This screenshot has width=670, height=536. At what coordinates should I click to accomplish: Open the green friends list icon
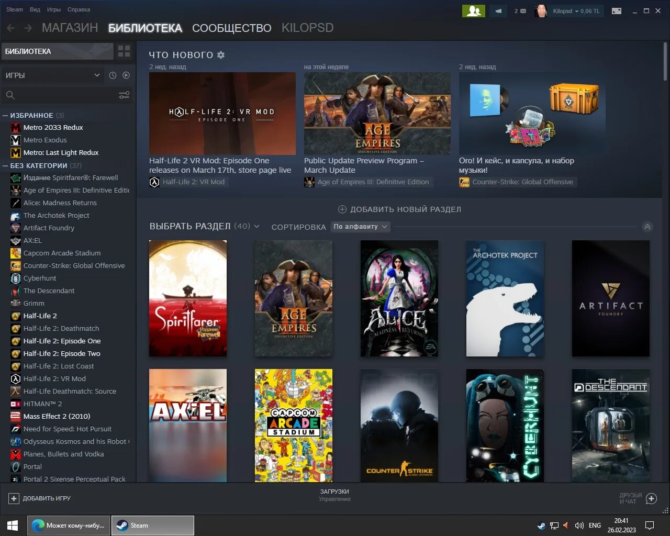coord(473,11)
